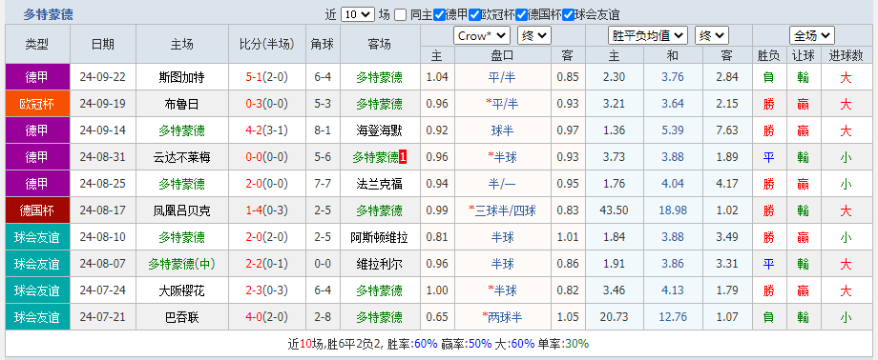Open the 终 dropdown beside 胜平负均值
This screenshot has height=360, width=878.
pyautogui.click(x=712, y=36)
